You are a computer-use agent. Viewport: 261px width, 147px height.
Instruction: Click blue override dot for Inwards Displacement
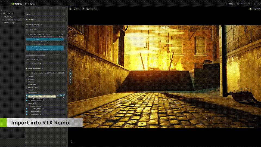pos(27,101)
